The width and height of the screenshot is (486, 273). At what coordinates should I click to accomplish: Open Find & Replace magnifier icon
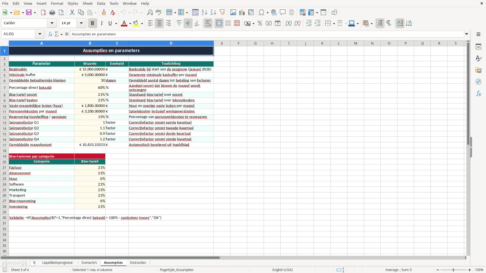pos(150,13)
